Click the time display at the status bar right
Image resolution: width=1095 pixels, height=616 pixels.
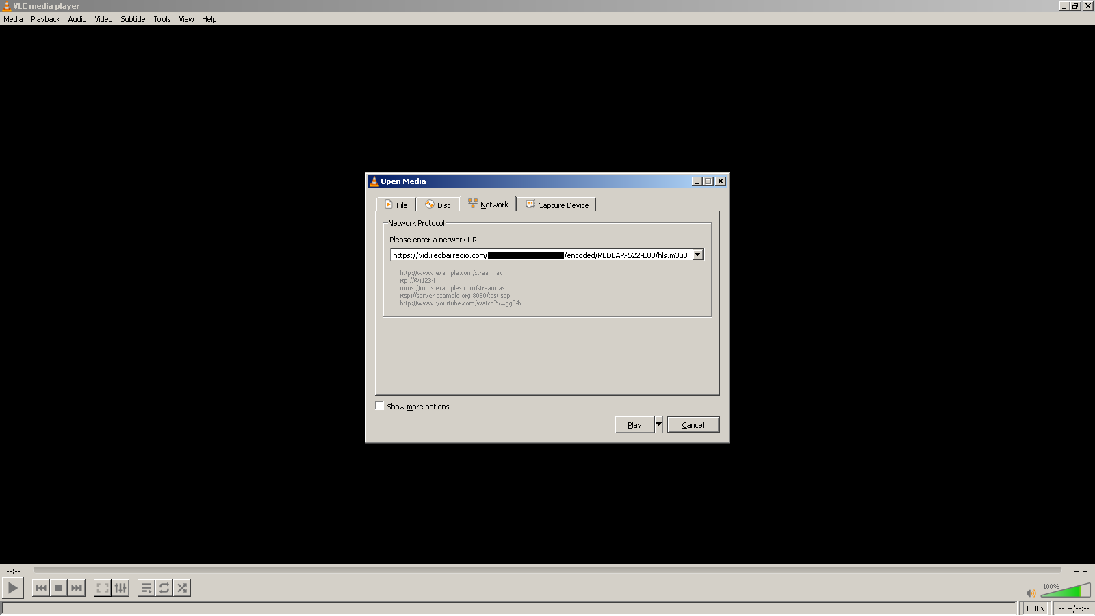point(1074,608)
